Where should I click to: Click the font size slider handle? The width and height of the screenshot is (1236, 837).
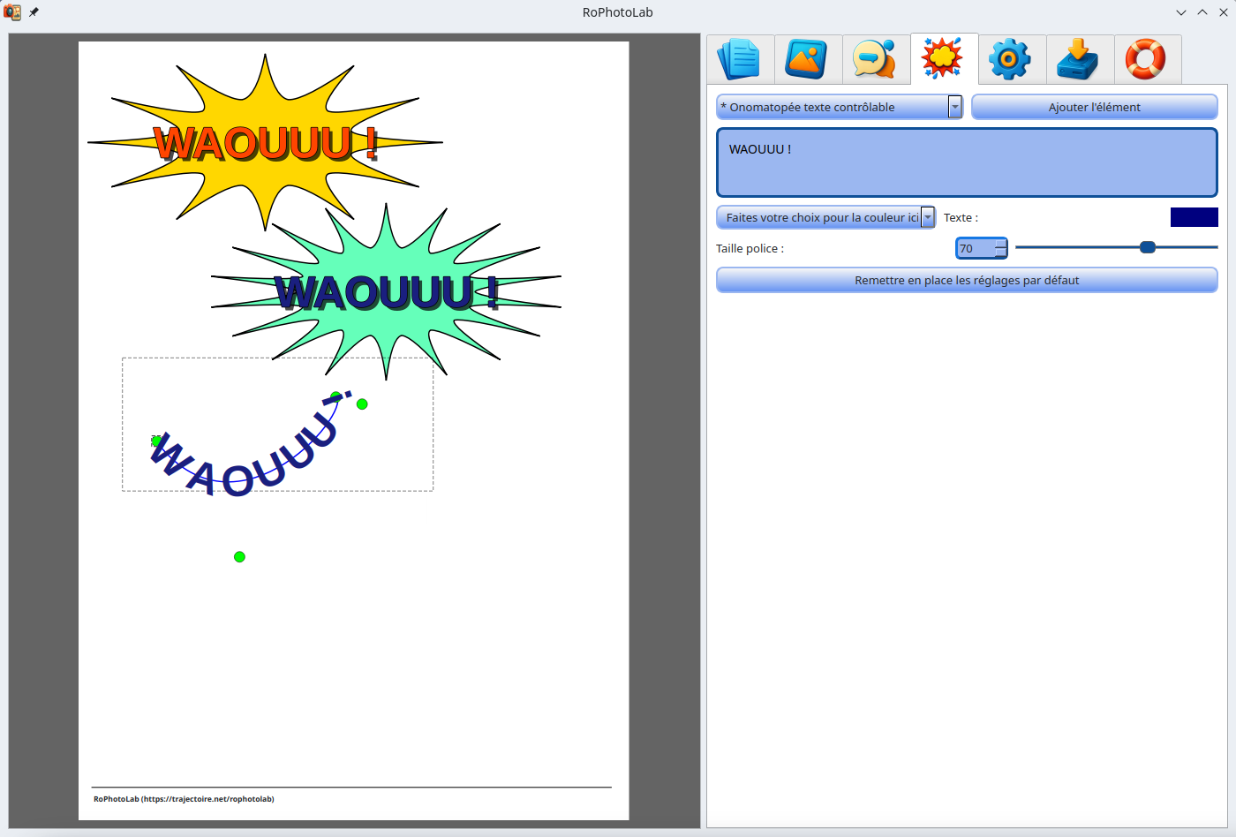[x=1147, y=247]
